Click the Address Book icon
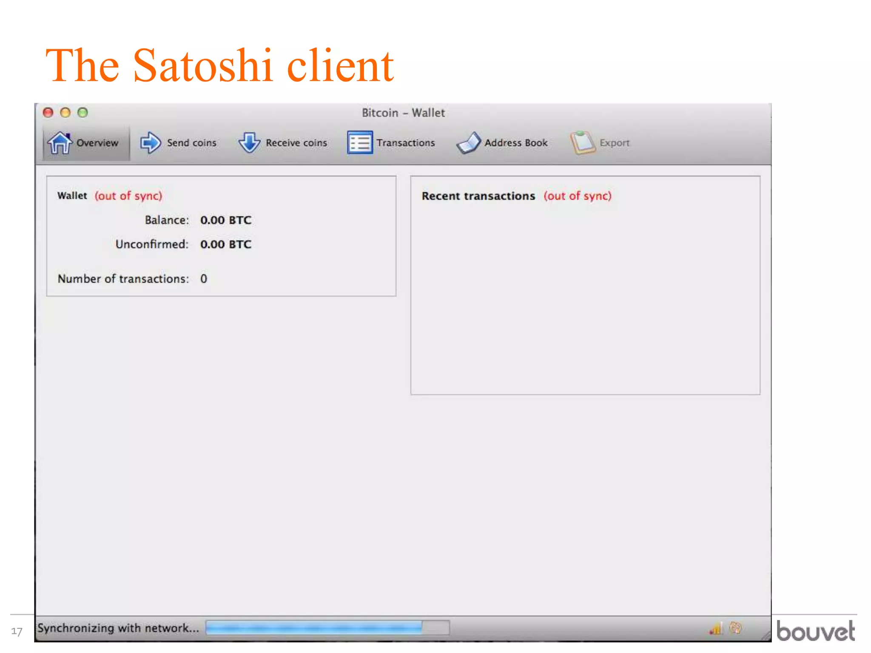 tap(469, 143)
